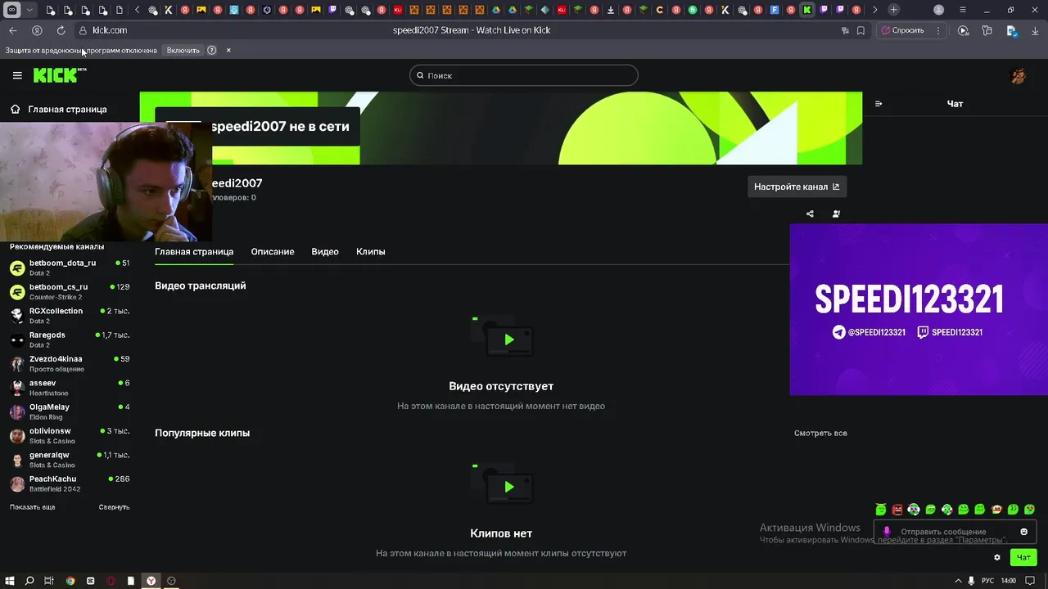Open Windows taskbar search
The image size is (1048, 589).
point(29,581)
